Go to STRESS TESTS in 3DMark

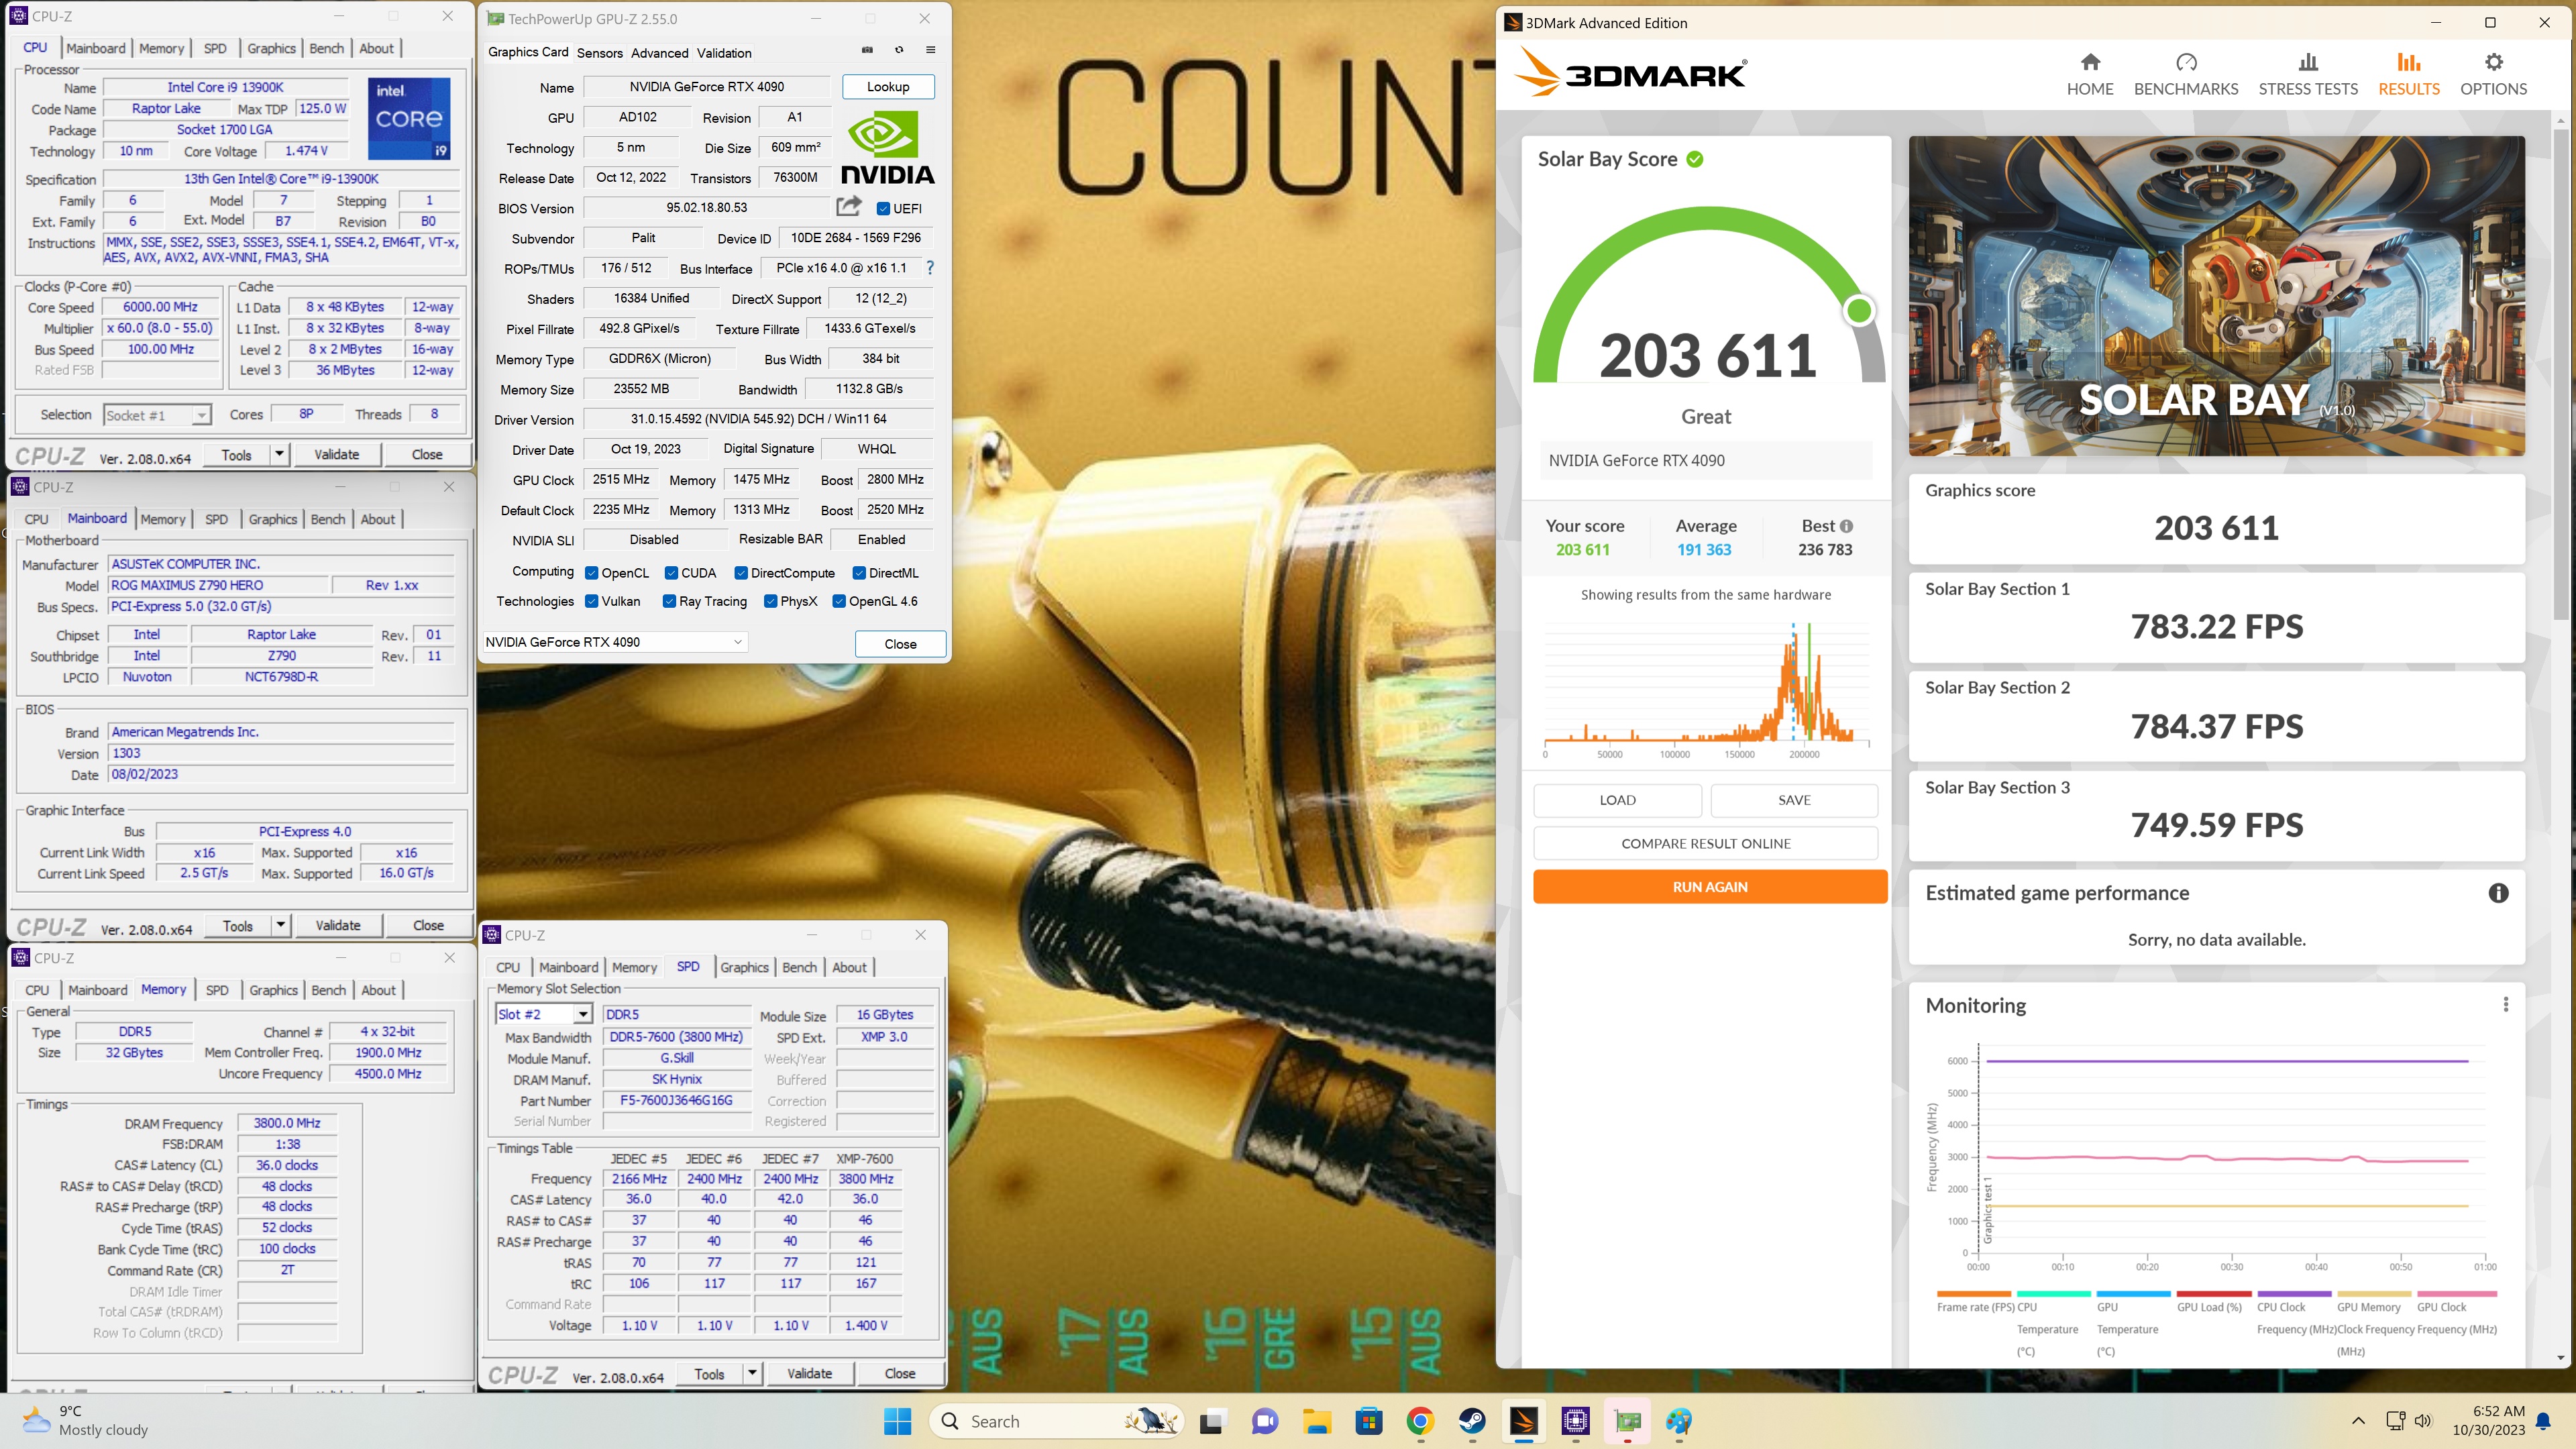pos(2308,75)
